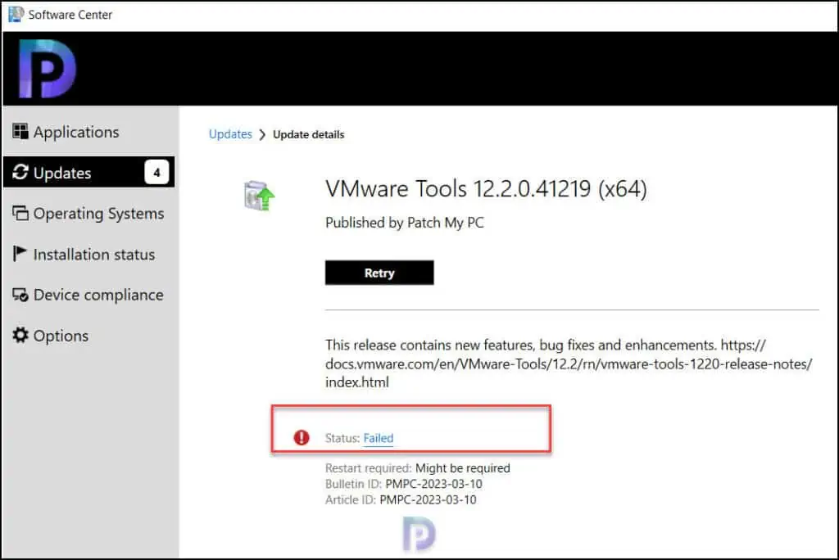Screen dimensions: 839x560
Task: Click the vmware-tools release notes URL text
Action: [569, 364]
